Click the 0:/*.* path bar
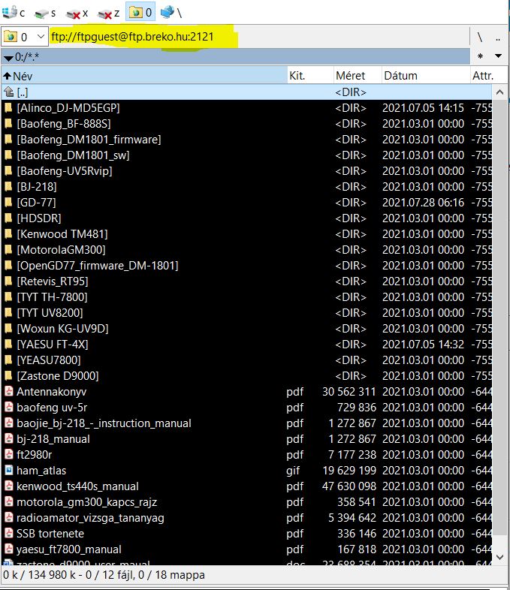Viewport: 510px width, 590px height. click(x=236, y=57)
